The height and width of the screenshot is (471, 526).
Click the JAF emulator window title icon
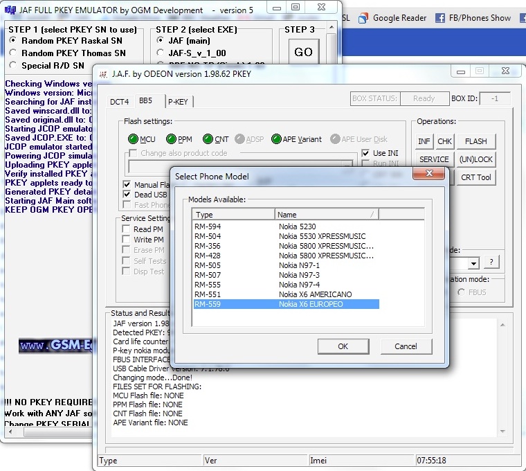click(x=10, y=10)
